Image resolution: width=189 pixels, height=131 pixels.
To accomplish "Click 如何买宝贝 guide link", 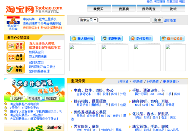I will click(36, 52).
